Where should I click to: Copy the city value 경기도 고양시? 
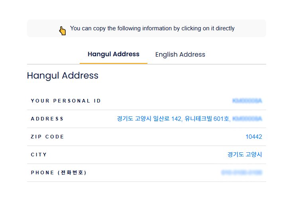coord(245,154)
